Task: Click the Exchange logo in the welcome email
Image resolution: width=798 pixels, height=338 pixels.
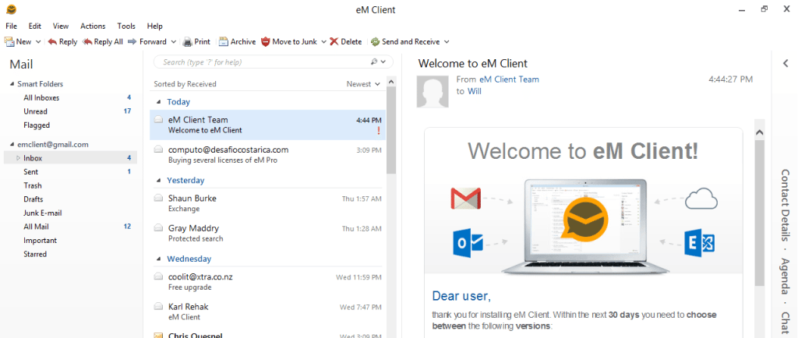Action: (x=700, y=244)
